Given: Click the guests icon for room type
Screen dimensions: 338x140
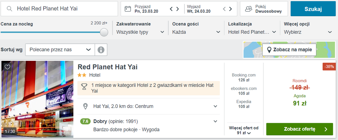Looking at the screenshot, I should [248, 9].
